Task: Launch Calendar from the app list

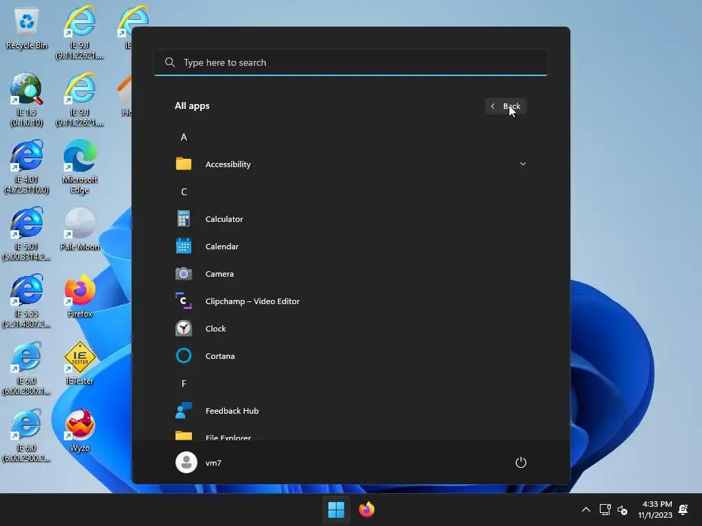Action: click(221, 247)
